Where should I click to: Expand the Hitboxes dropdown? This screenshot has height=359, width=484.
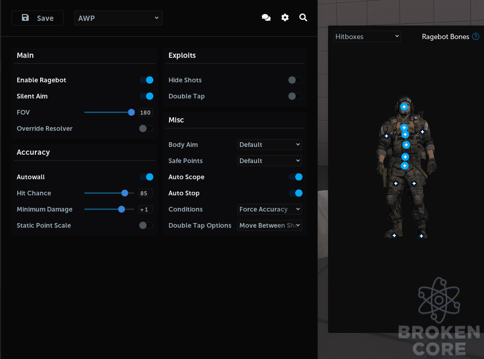click(367, 36)
